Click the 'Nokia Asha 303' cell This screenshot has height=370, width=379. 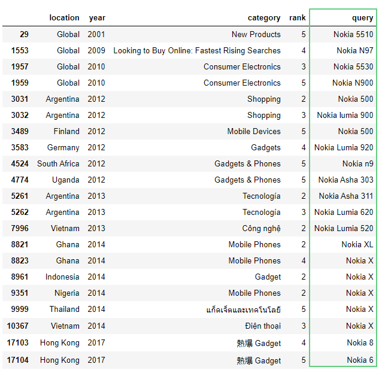345,180
